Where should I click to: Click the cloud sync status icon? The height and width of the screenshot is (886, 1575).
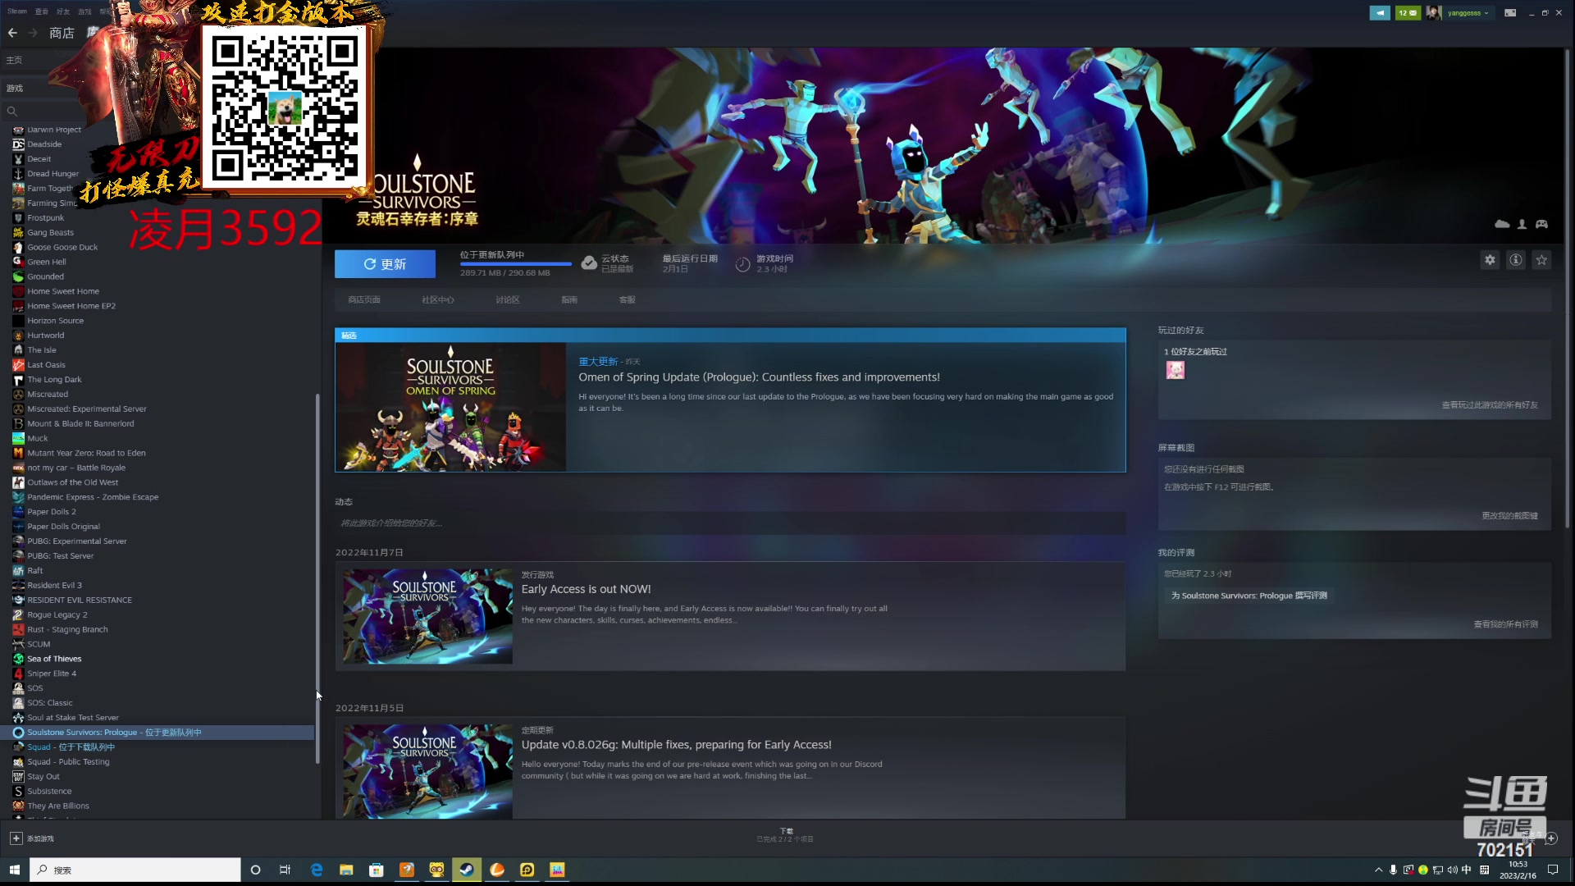pyautogui.click(x=589, y=263)
